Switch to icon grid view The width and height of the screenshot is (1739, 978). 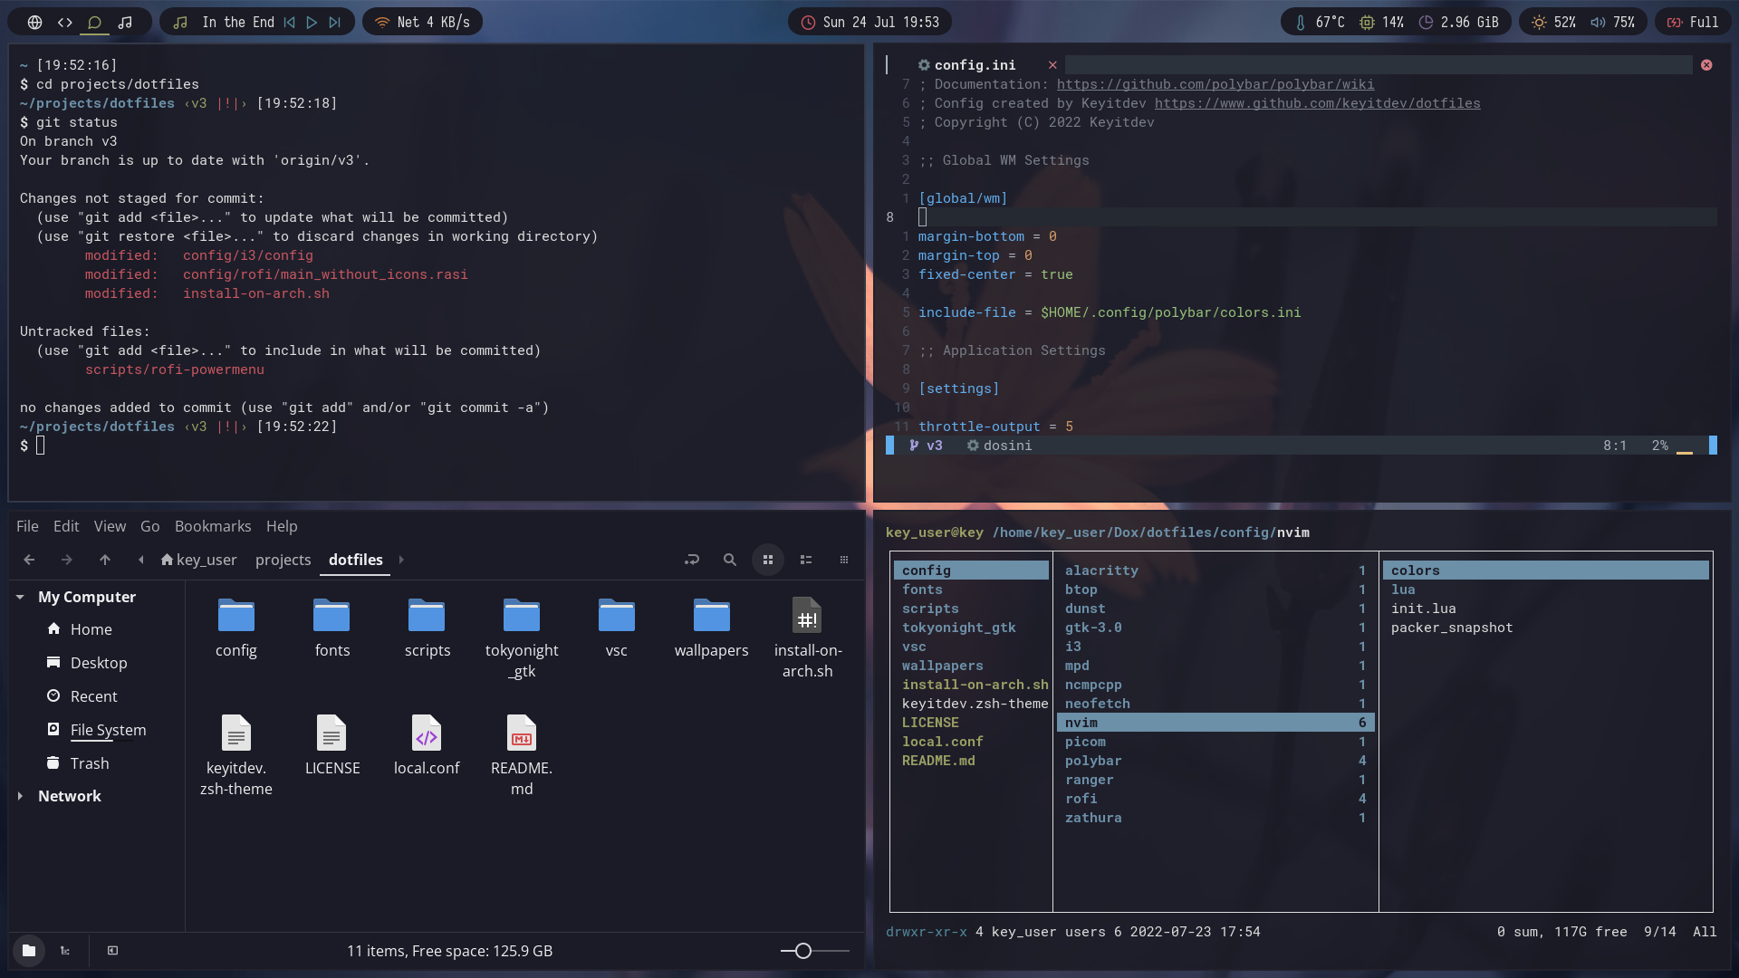tap(768, 560)
